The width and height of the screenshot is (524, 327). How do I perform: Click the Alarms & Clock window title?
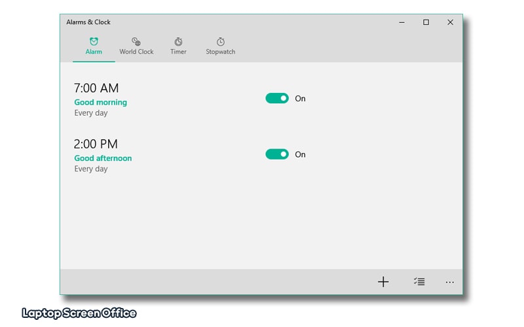88,22
